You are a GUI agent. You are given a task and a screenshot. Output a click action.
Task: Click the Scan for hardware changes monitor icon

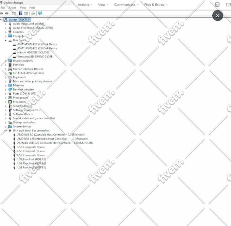click(x=40, y=13)
